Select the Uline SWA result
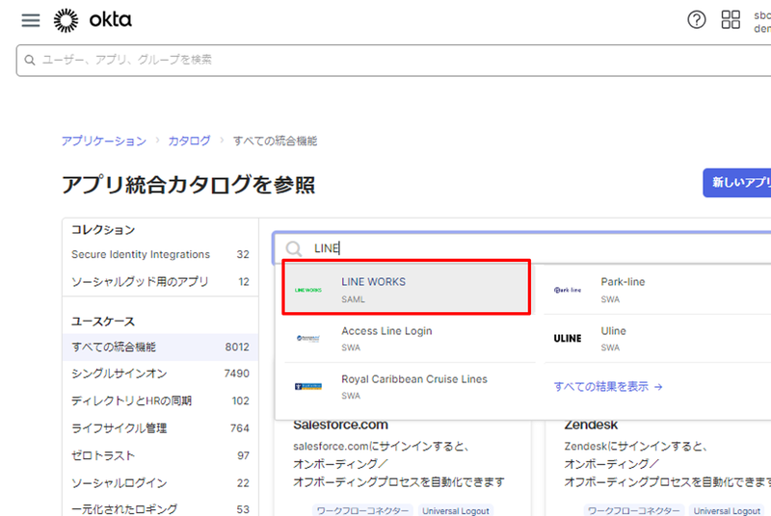 tap(657, 338)
